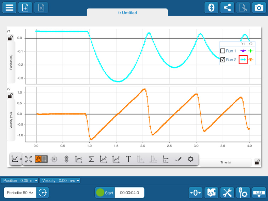The height and width of the screenshot is (201, 268).
Task: Show statistics sigma tool
Action: point(91,159)
